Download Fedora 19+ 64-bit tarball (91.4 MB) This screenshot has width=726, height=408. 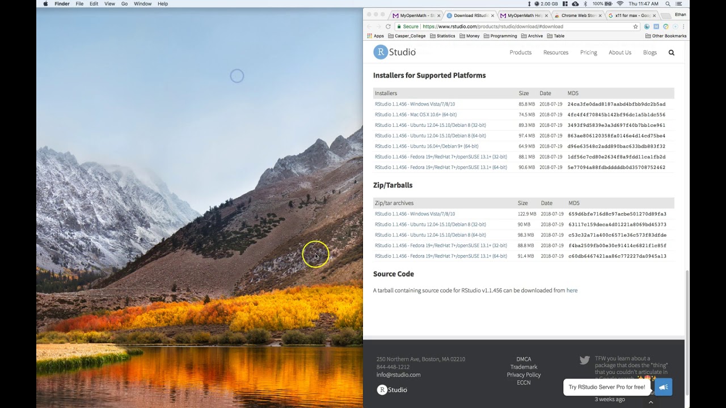coord(441,256)
